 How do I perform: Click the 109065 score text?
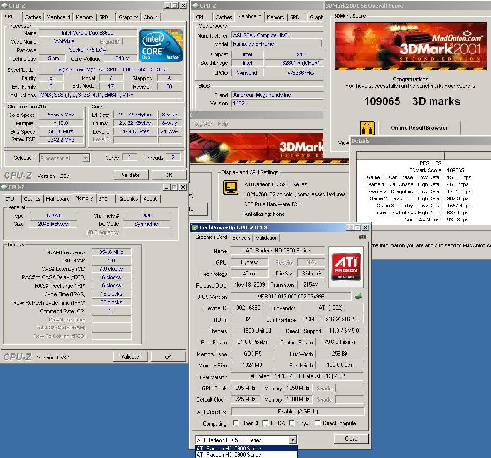click(382, 101)
